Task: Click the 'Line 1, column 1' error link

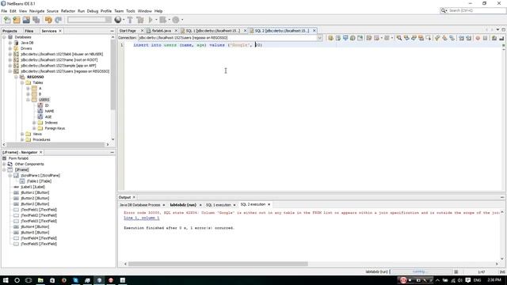Action: 141,218
